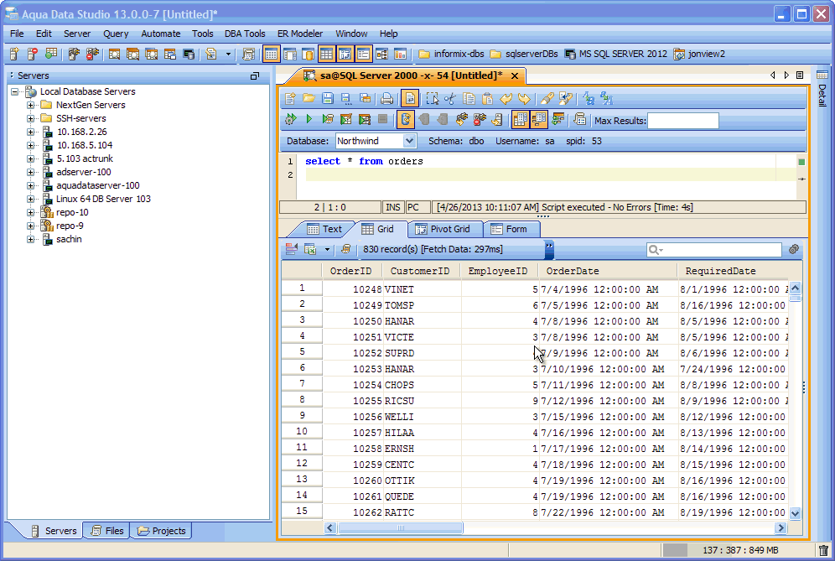Click the New script icon in the query toolbar
The width and height of the screenshot is (835, 561).
point(290,99)
